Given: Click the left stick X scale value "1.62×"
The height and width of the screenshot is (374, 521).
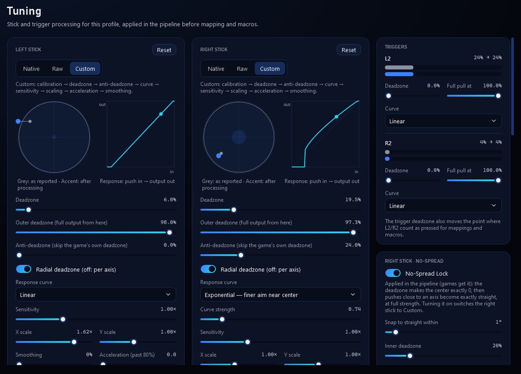Looking at the screenshot, I should (x=85, y=332).
